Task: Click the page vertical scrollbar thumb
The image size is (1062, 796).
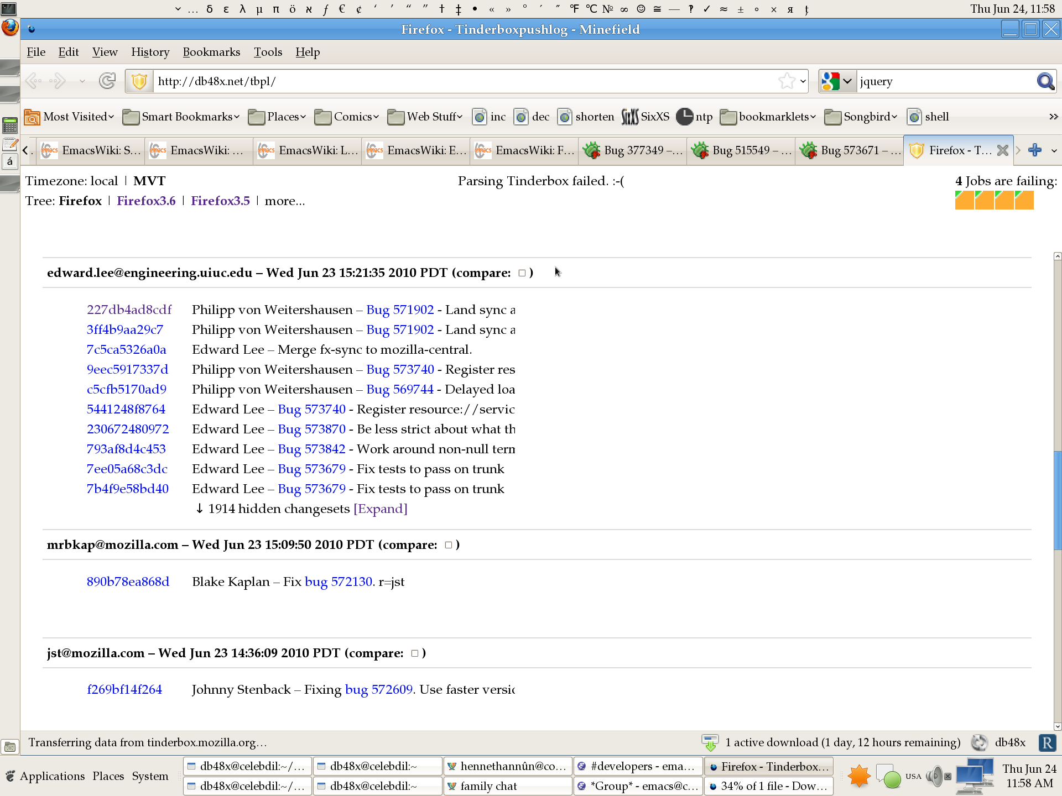Action: (x=1058, y=500)
